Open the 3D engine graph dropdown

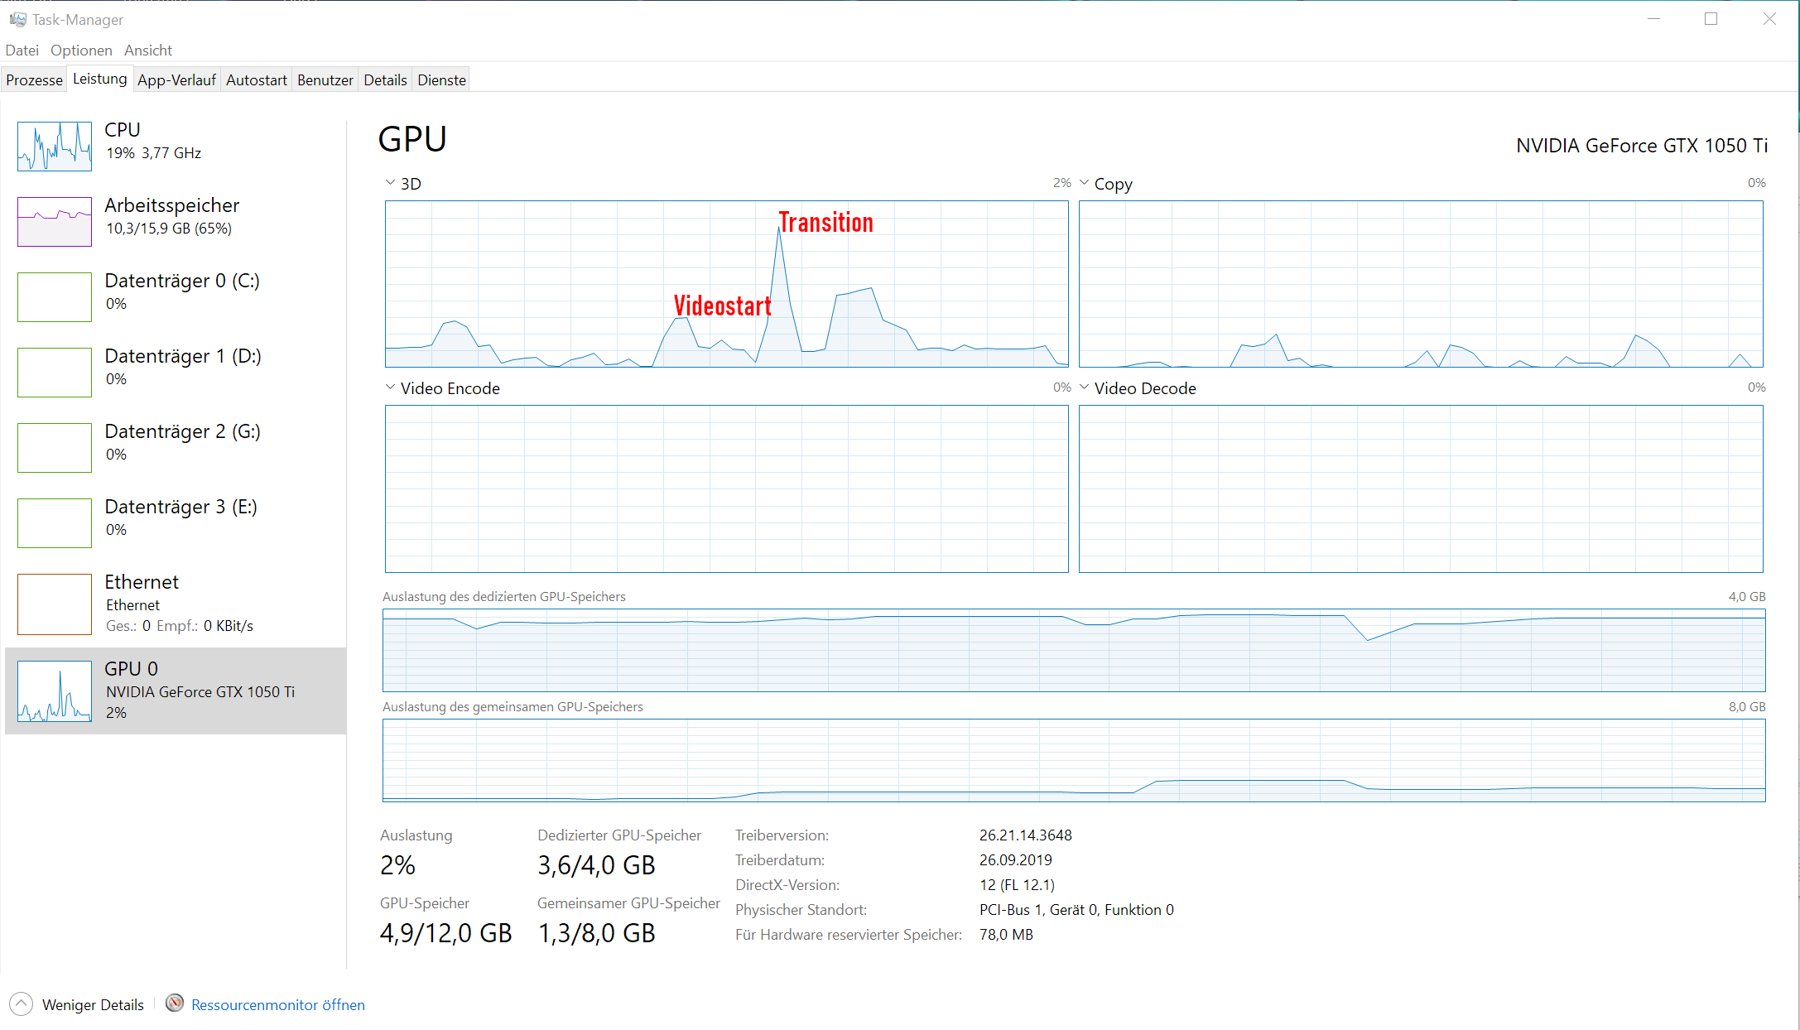390,183
